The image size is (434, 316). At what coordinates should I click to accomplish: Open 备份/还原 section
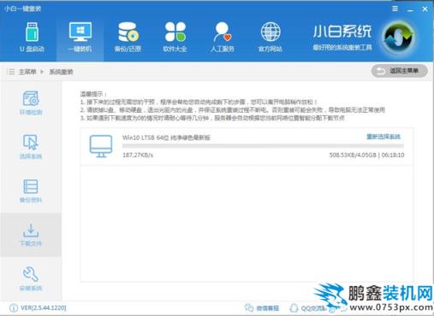click(x=128, y=38)
